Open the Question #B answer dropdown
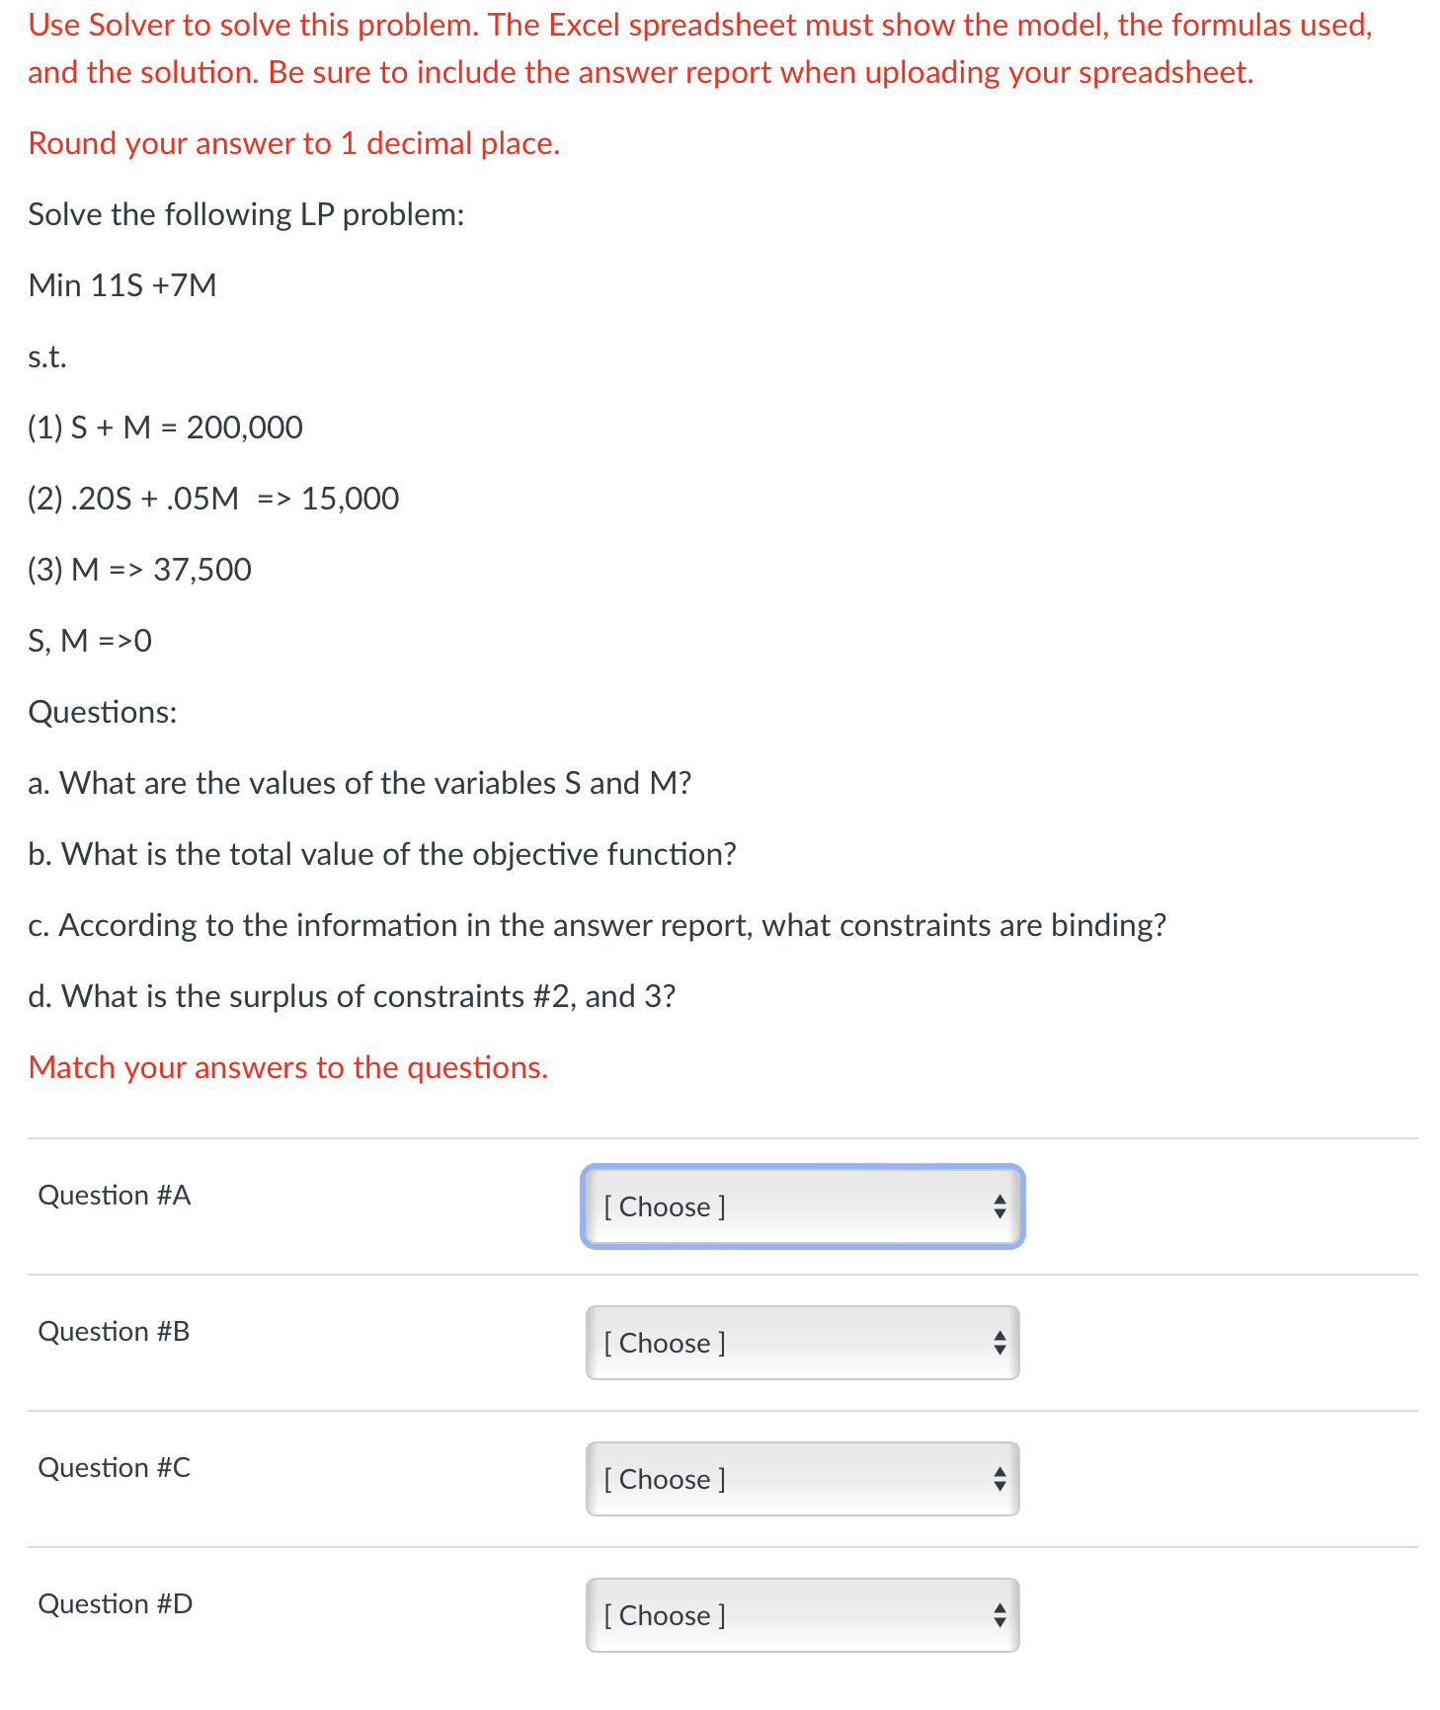1440x1710 pixels. [802, 1343]
